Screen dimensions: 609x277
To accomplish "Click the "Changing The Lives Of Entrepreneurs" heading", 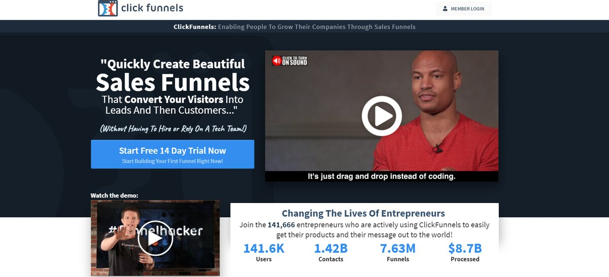I will click(x=363, y=214).
